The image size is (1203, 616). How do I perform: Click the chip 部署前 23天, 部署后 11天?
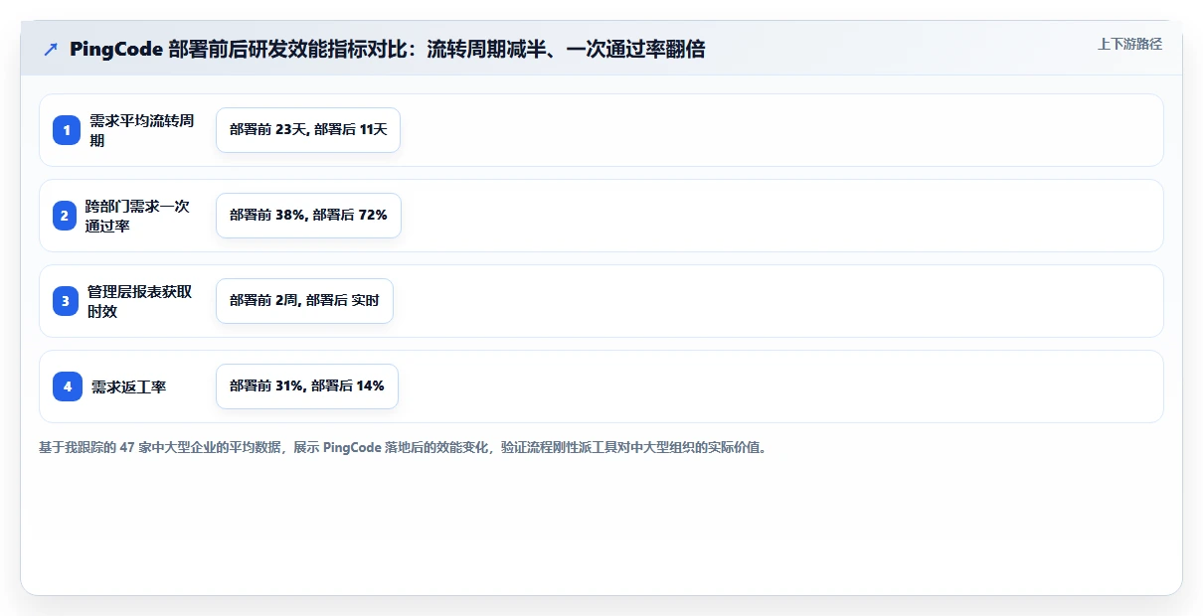click(308, 130)
